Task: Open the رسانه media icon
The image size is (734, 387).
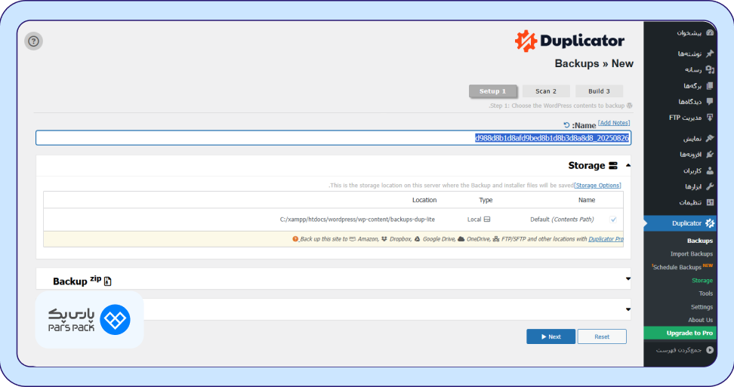Action: point(710,69)
